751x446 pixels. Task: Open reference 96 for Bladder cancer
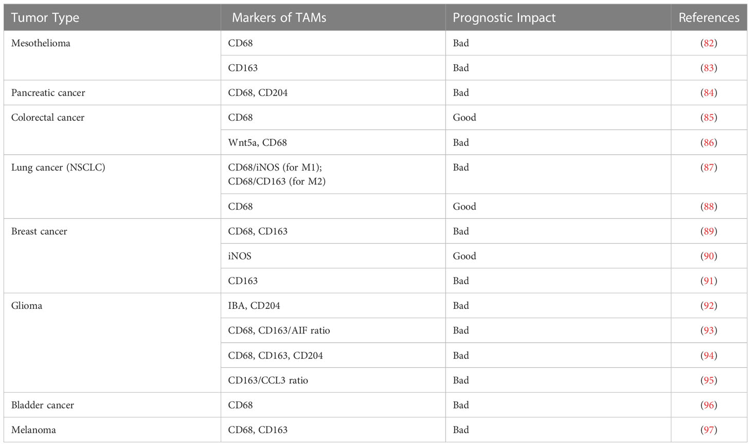coord(709,405)
